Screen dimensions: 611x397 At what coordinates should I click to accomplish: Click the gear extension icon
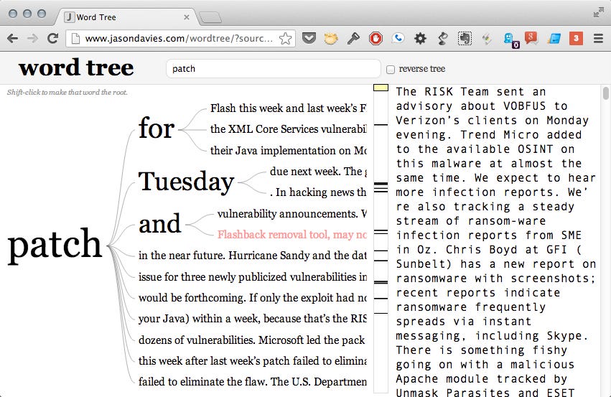click(x=420, y=39)
